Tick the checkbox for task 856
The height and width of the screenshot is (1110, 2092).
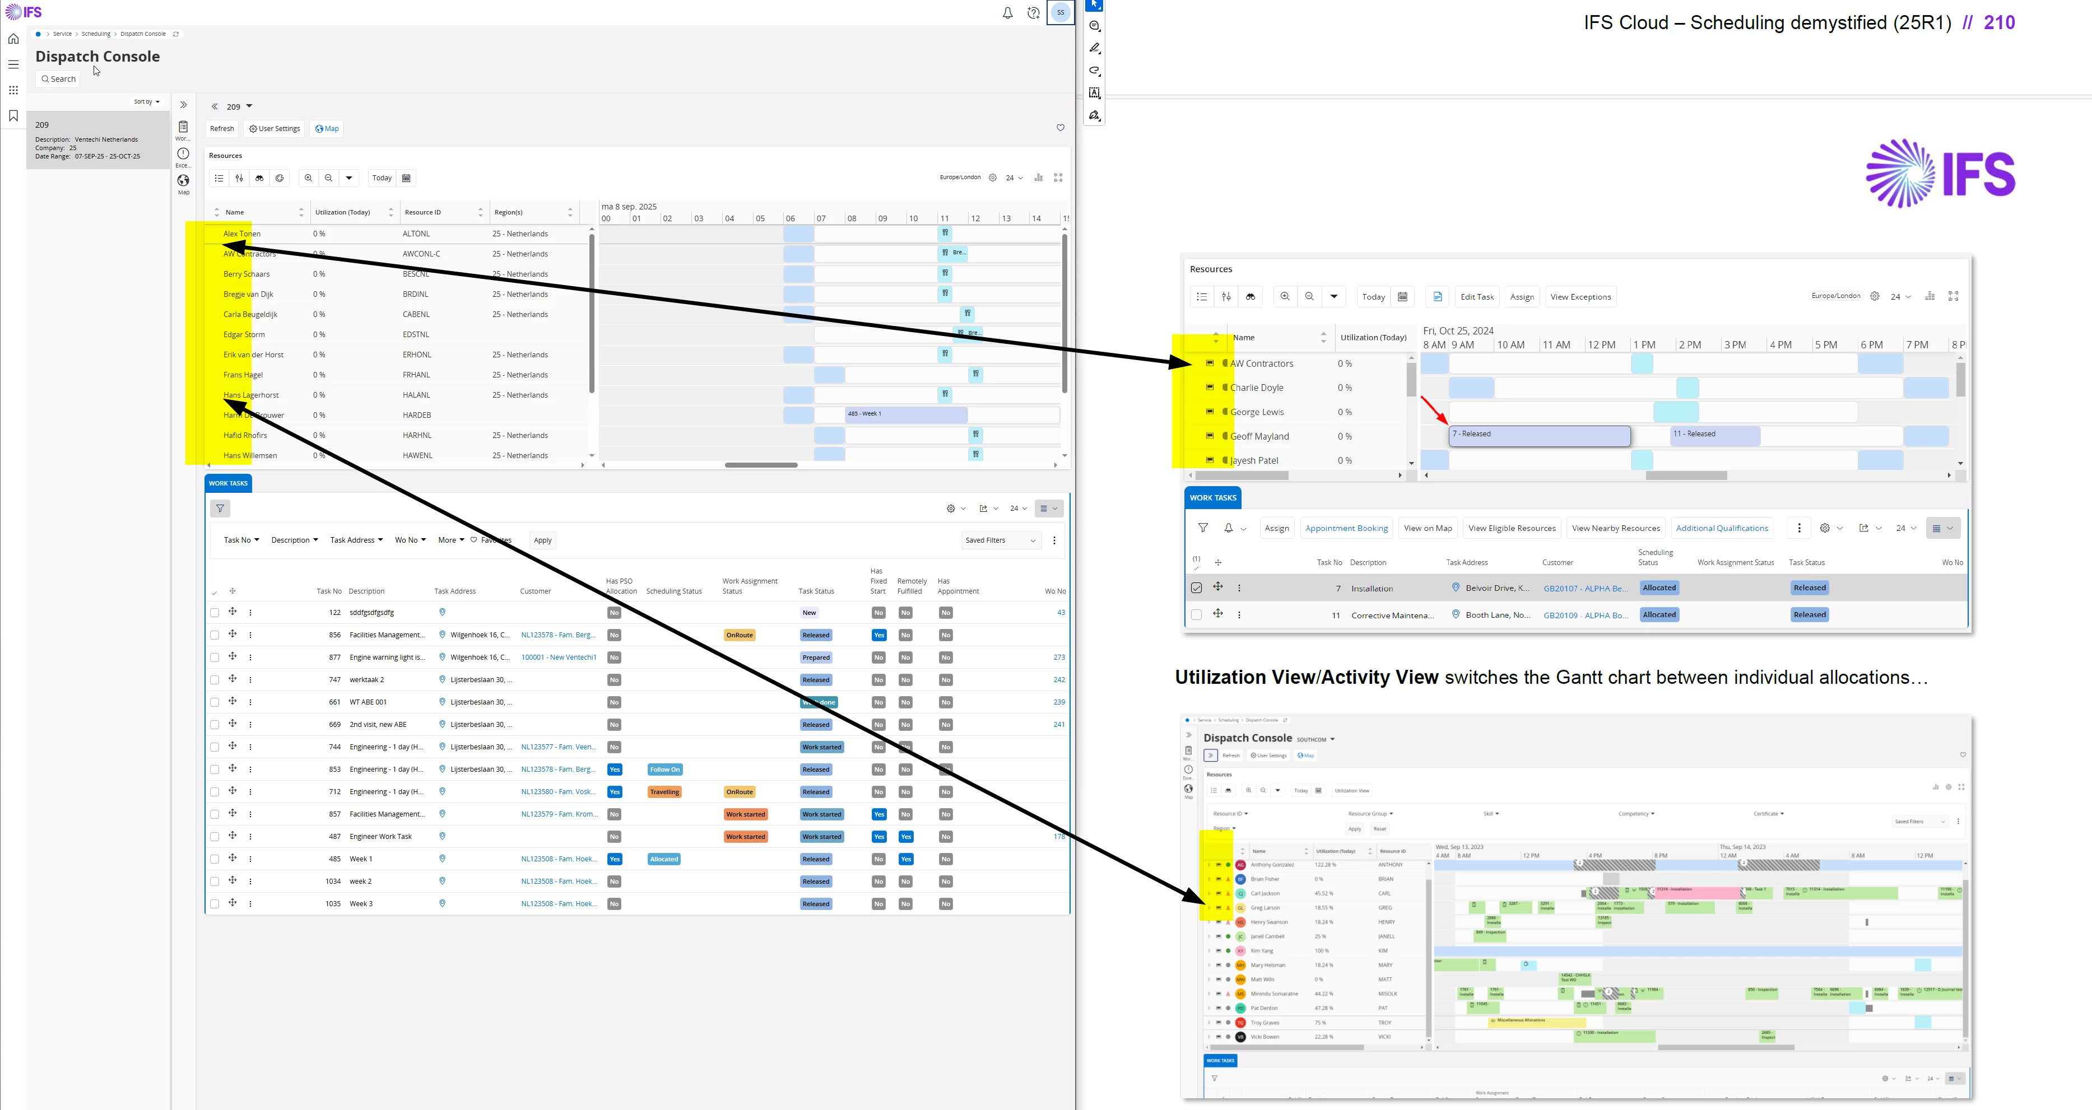tap(215, 635)
